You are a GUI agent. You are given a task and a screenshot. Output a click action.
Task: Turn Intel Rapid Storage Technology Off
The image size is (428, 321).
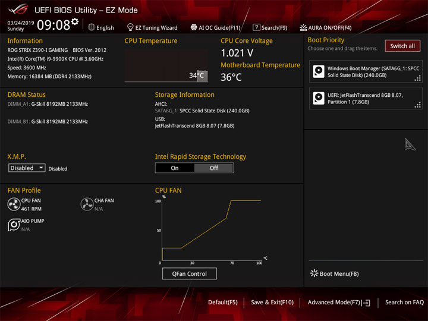point(214,168)
